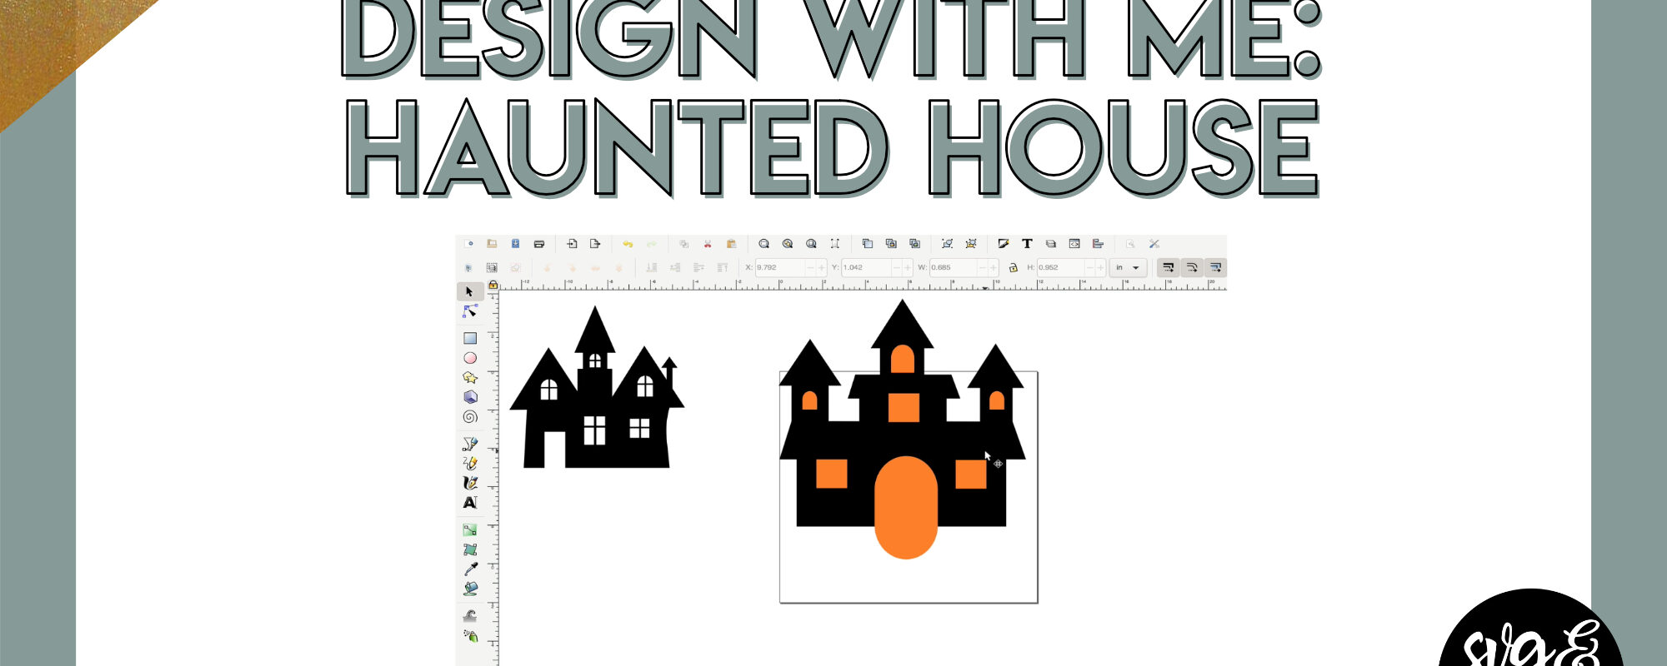Image resolution: width=1667 pixels, height=666 pixels.
Task: Toggle width-height ratio lock
Action: point(1013,267)
